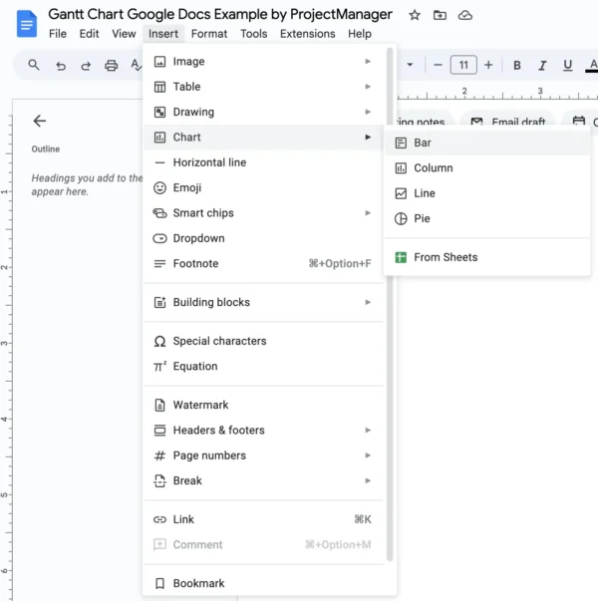Check the cloud save status icon

click(x=465, y=15)
